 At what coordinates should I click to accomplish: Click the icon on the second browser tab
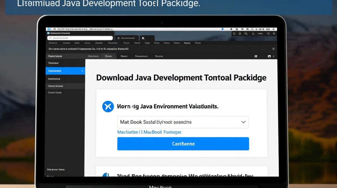point(143,38)
